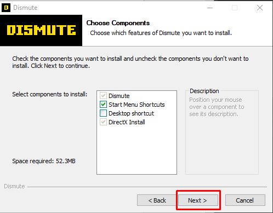Close the installer window
Screen dimensions: 273x213
[x=260, y=8]
